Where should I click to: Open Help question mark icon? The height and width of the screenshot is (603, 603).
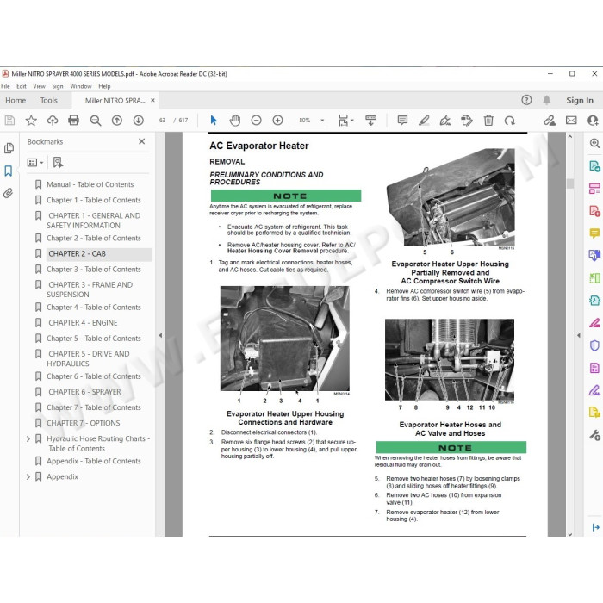click(526, 101)
